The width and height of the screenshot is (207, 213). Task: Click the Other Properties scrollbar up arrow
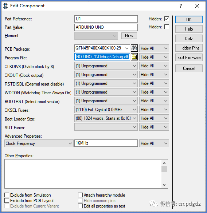(x=164, y=163)
